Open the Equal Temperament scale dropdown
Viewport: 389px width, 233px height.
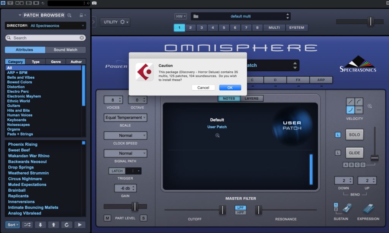(x=125, y=118)
